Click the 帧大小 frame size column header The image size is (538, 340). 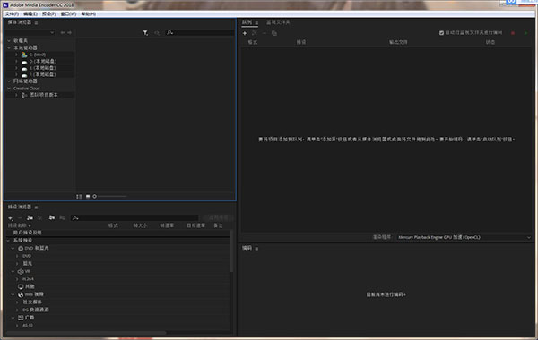pyautogui.click(x=140, y=225)
